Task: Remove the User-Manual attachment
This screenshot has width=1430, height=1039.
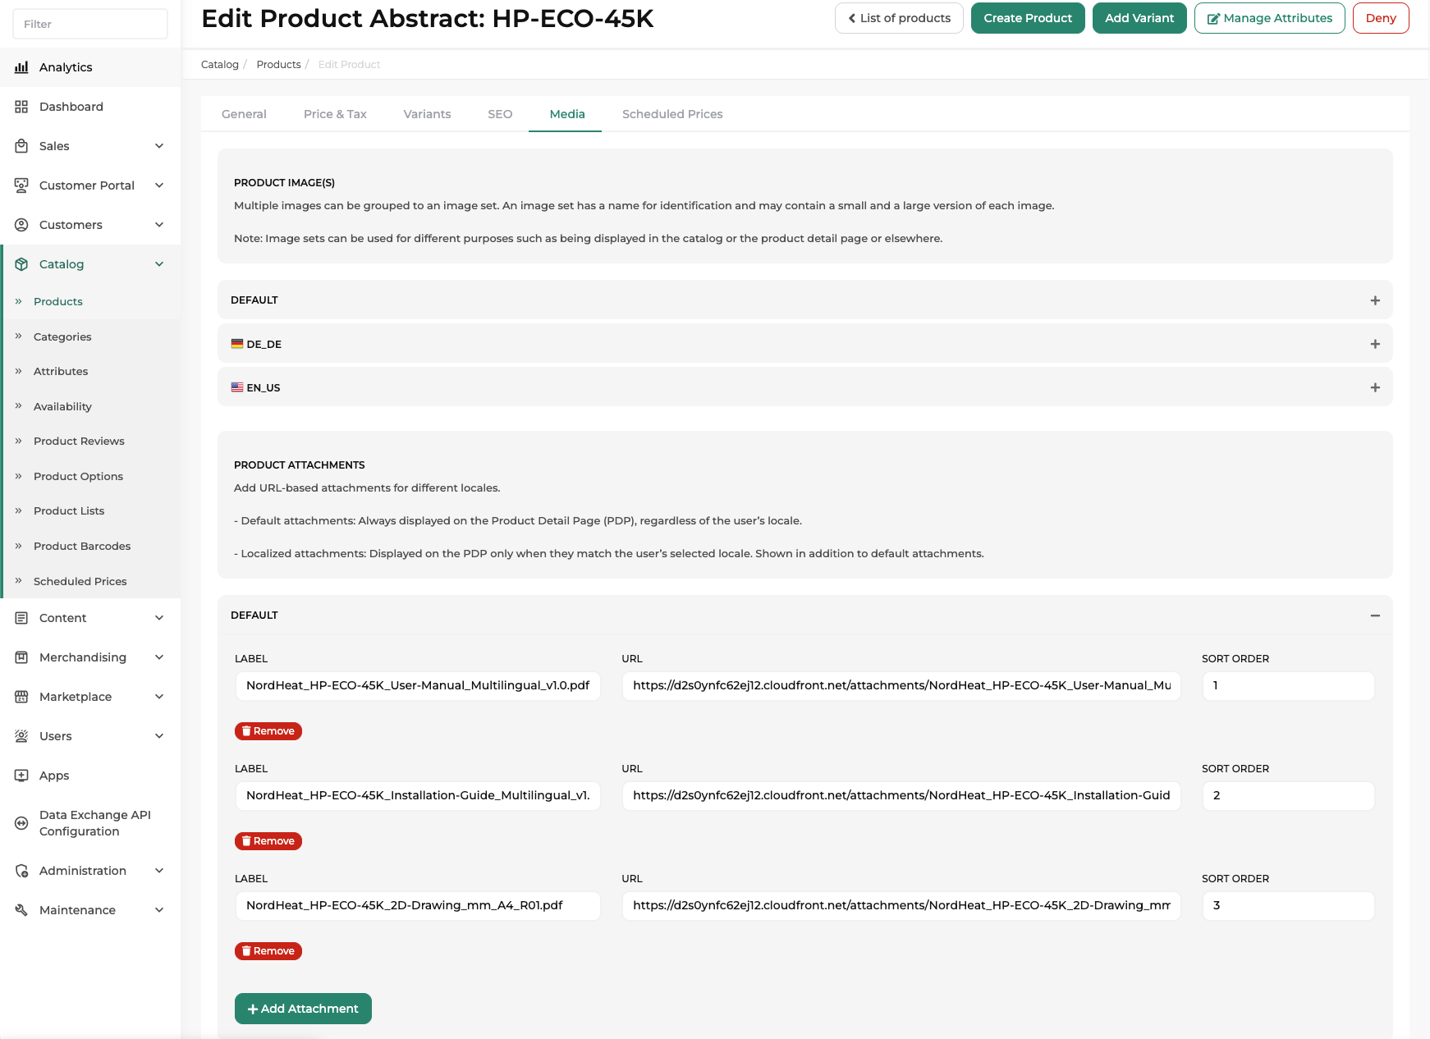Action: point(268,730)
